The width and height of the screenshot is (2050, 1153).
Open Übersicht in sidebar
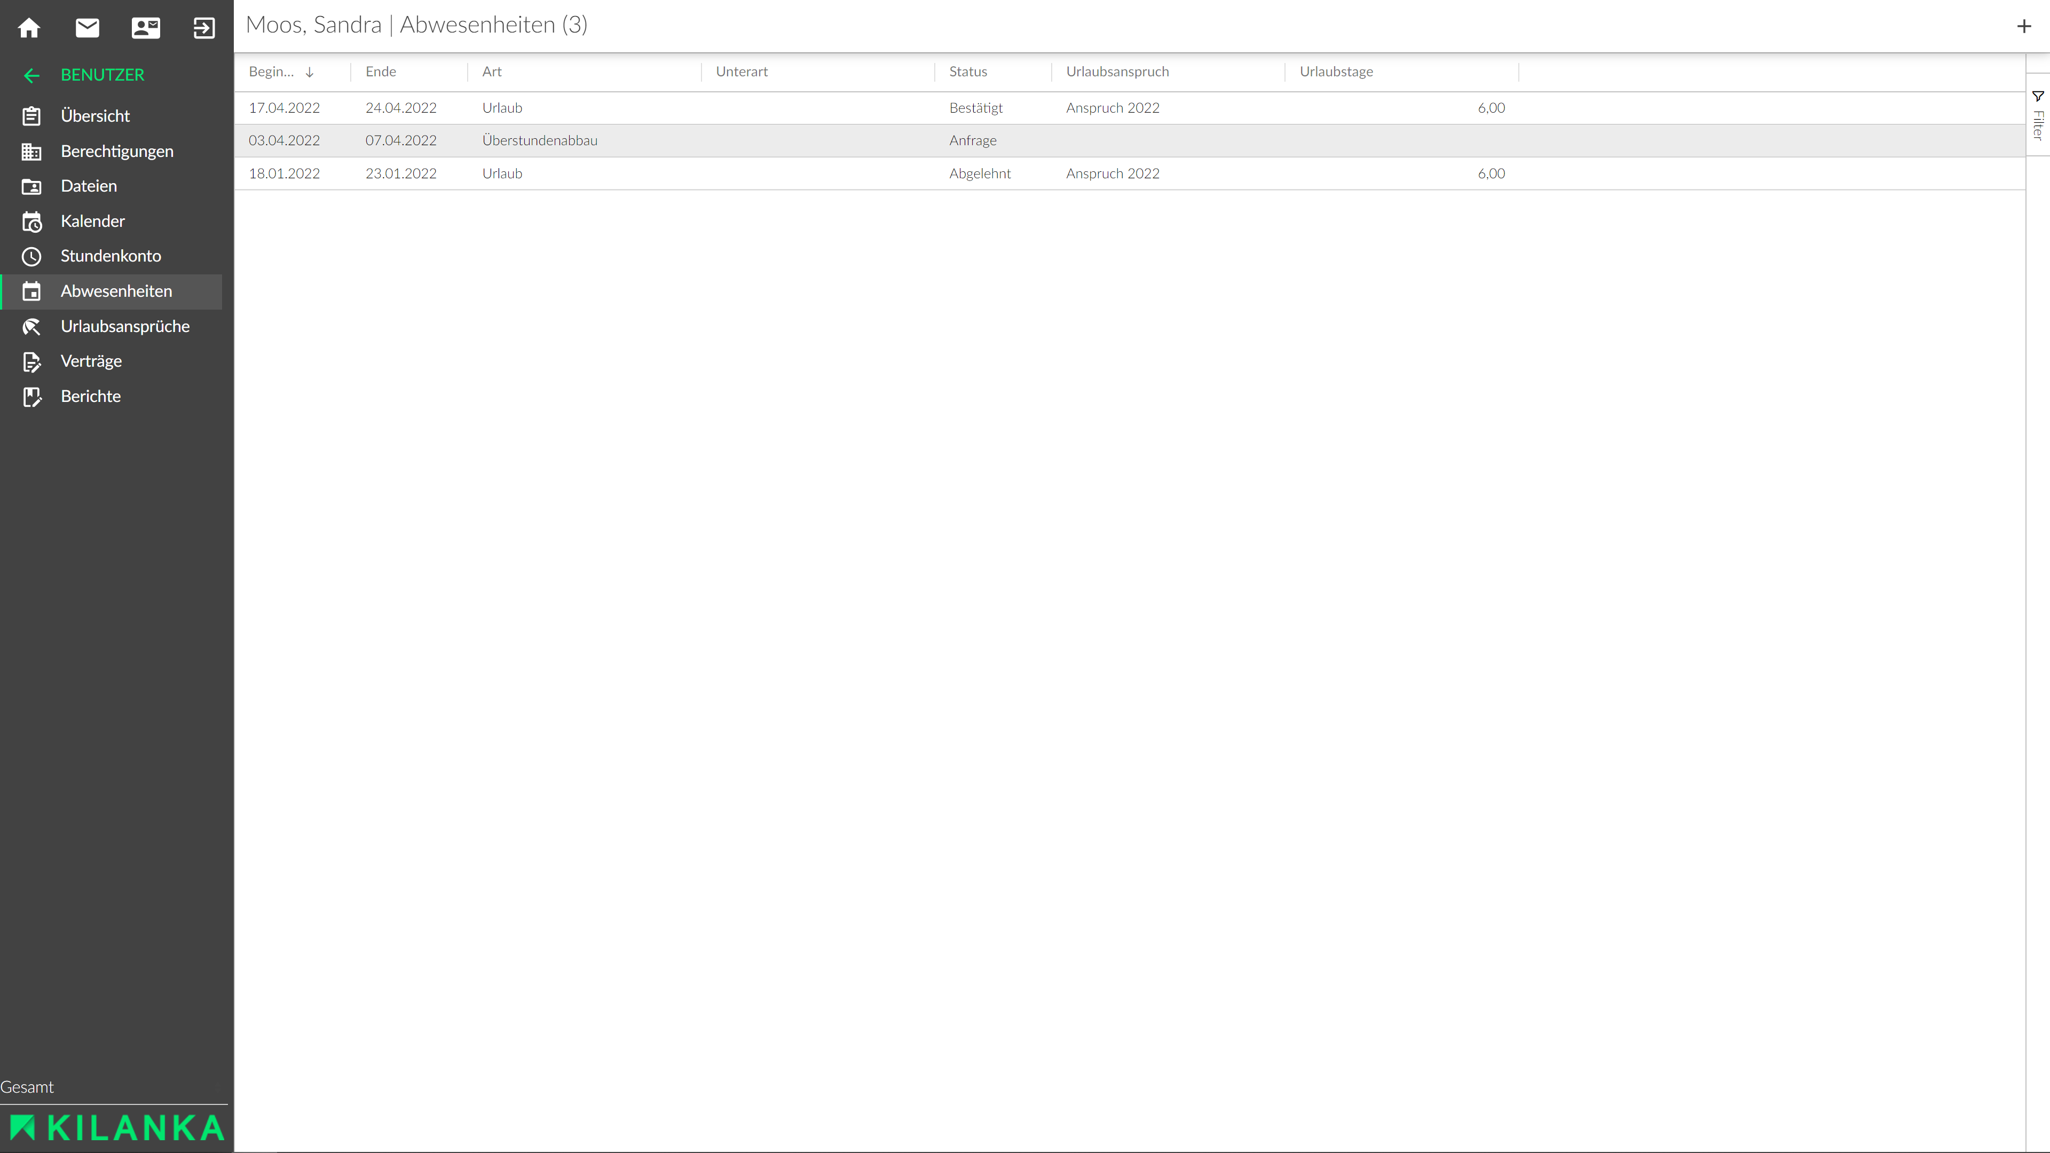94,116
